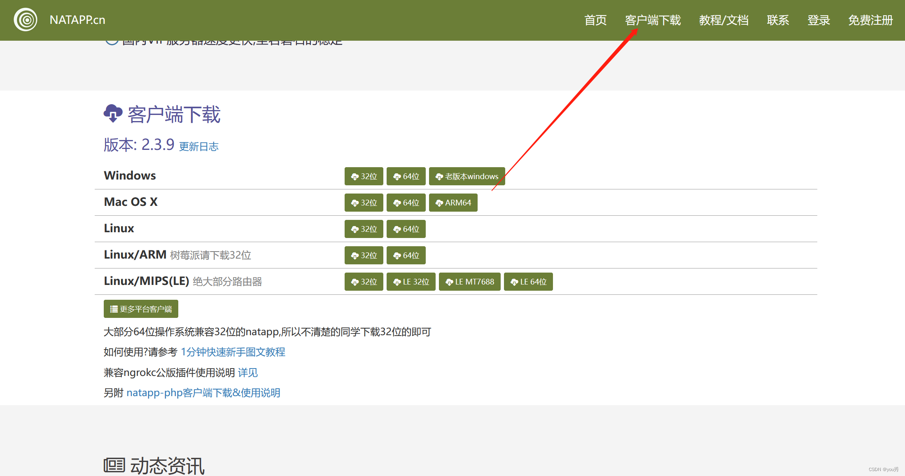The width and height of the screenshot is (905, 476).
Task: Click the Windows row label
Action: (x=130, y=175)
